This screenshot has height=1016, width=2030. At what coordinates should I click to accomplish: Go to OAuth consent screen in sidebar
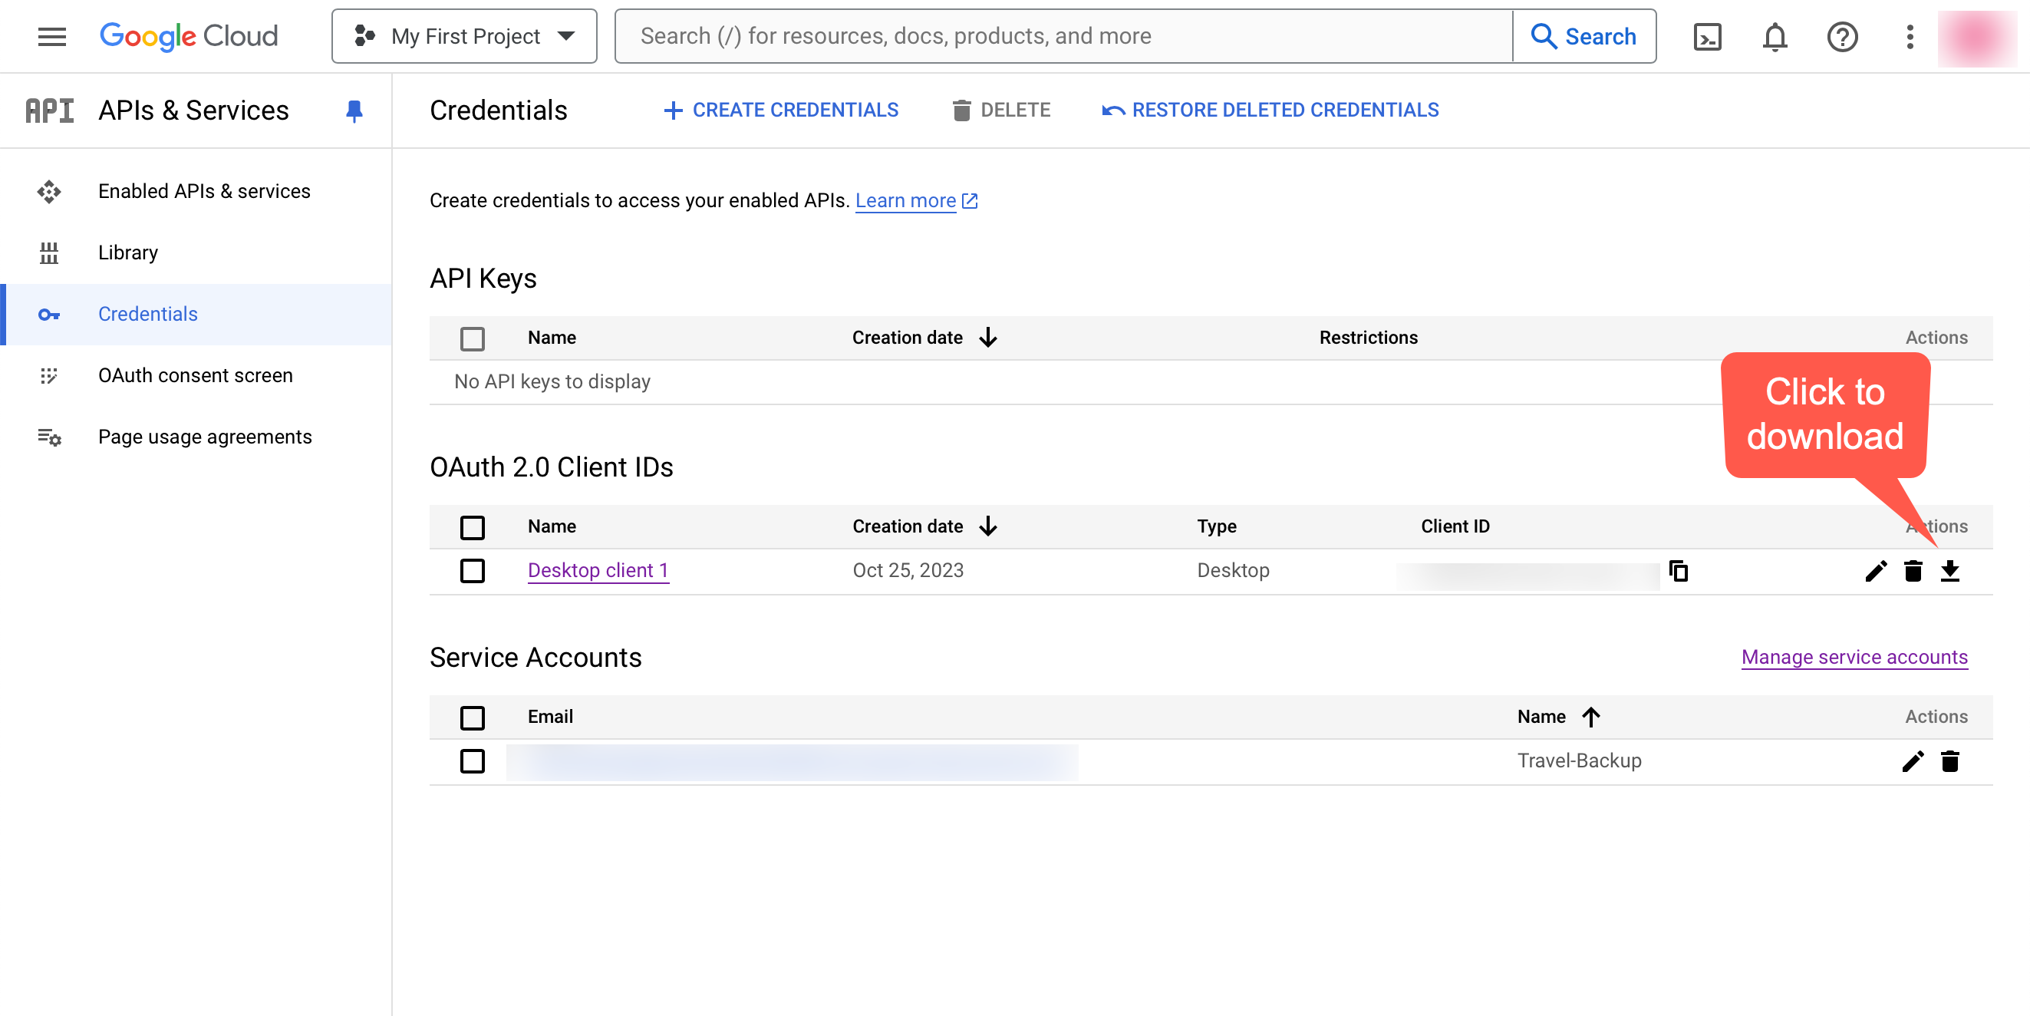coord(195,375)
